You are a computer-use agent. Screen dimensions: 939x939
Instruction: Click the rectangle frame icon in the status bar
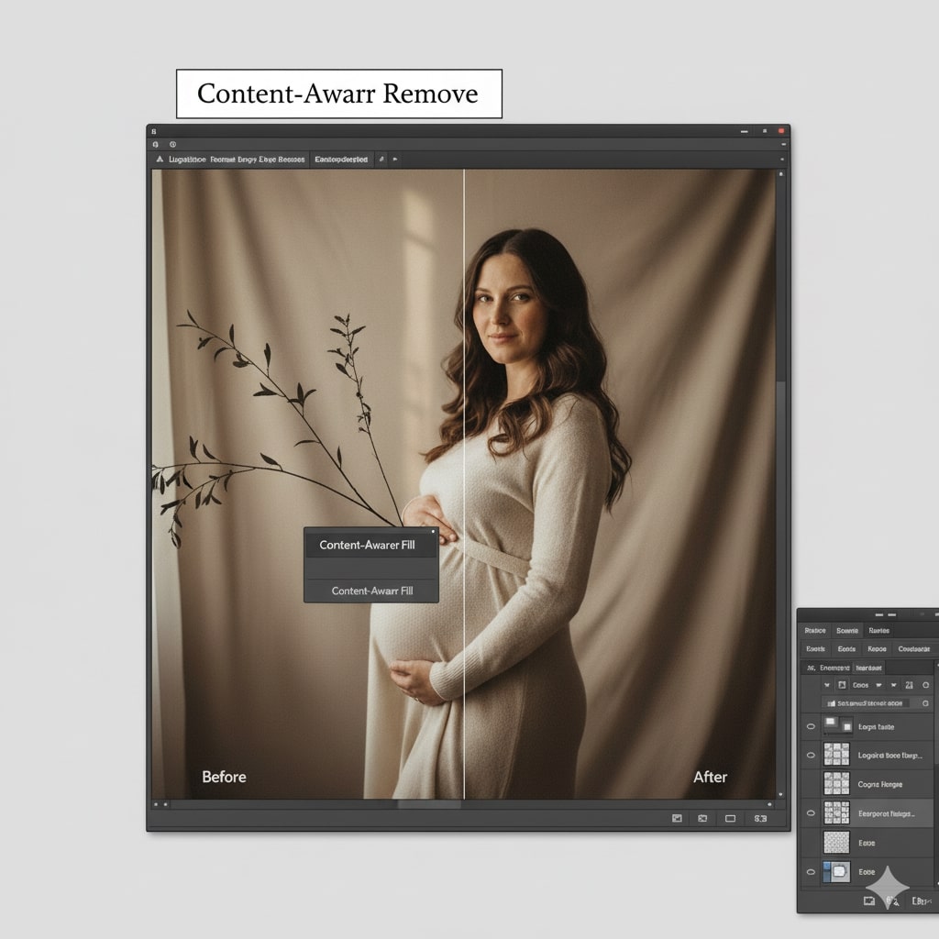[731, 818]
